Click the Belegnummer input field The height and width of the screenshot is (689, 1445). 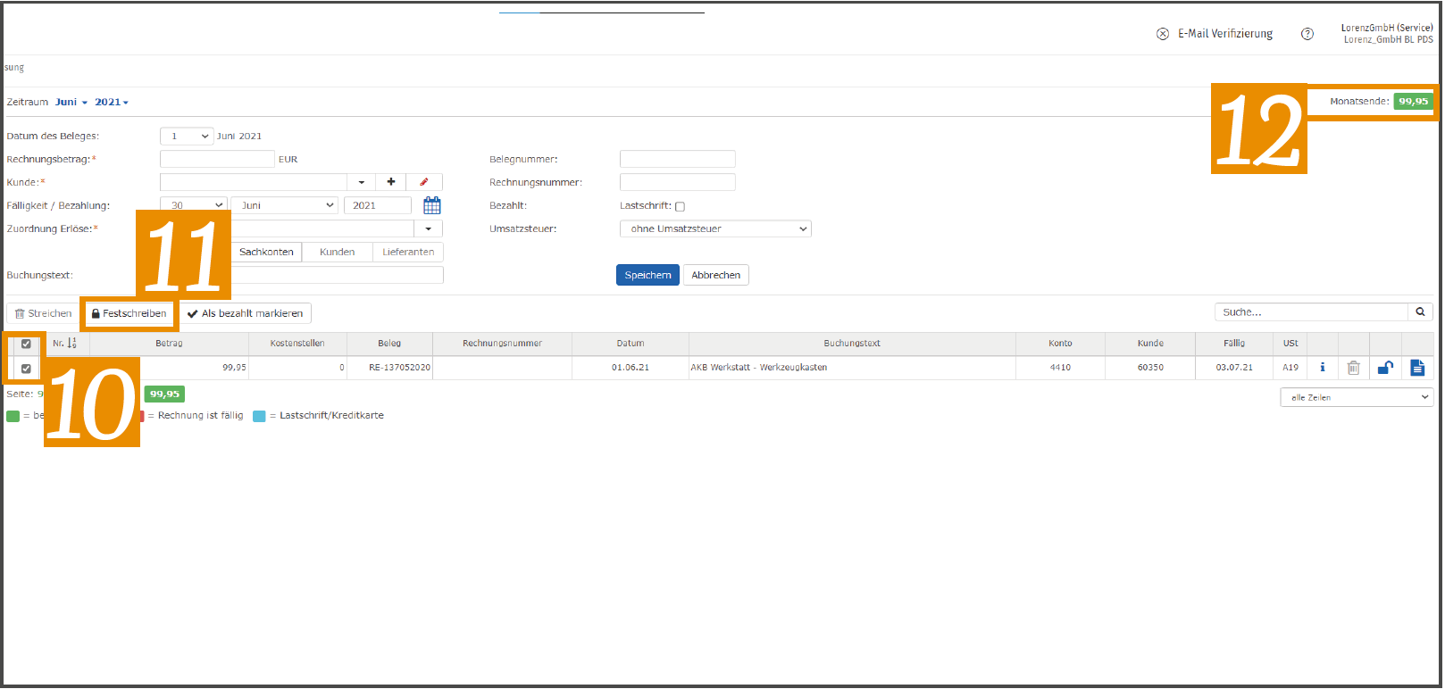(x=678, y=159)
